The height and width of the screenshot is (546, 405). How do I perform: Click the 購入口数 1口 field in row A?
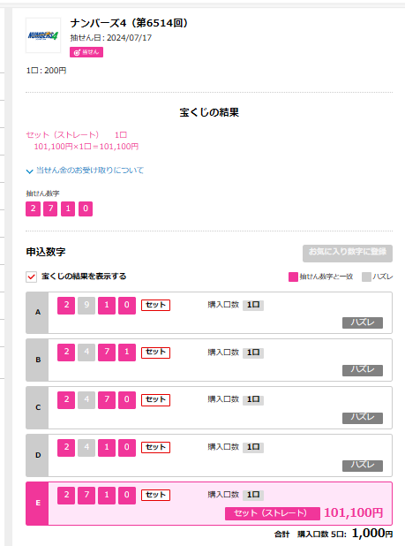253,305
